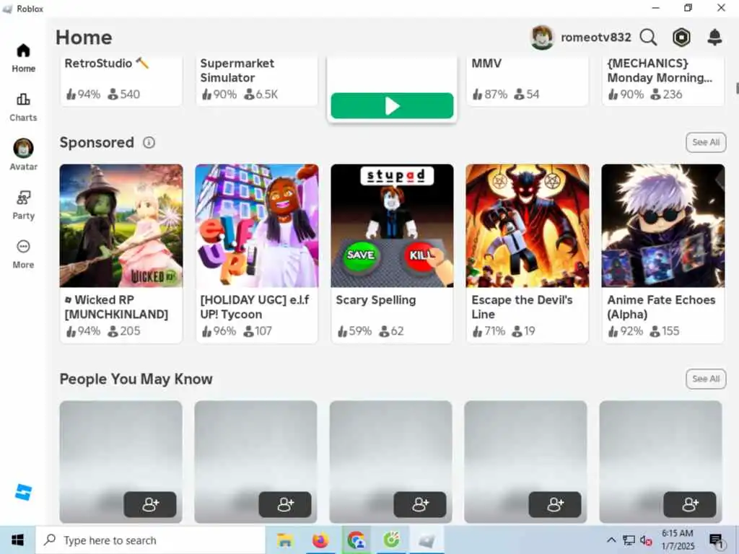This screenshot has width=739, height=554.
Task: Click the Scary Spelling title text
Action: coord(375,300)
